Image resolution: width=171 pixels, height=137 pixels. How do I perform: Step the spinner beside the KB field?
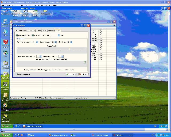(59, 35)
